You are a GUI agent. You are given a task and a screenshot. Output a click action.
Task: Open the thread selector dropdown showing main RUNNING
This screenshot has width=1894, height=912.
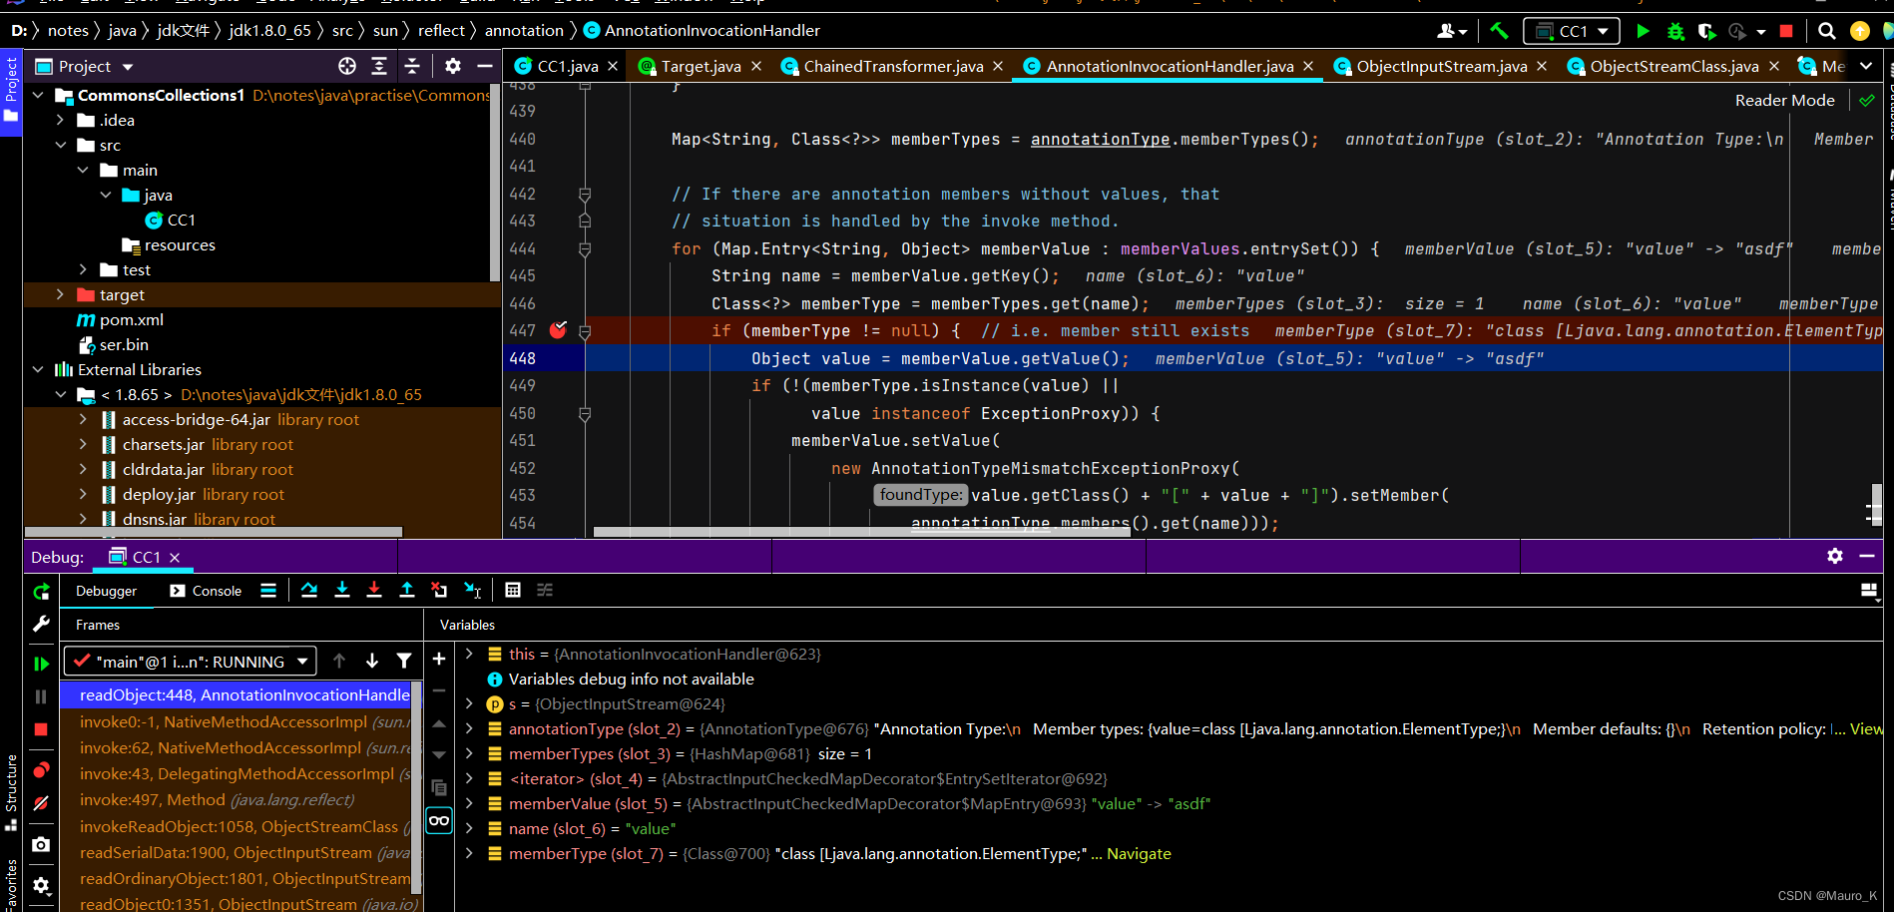click(x=190, y=662)
